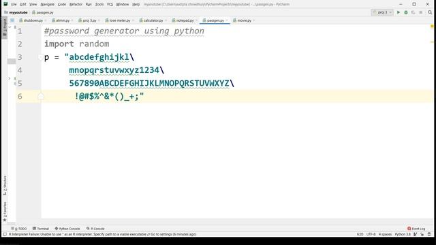Click the fold marker on line 3

[41, 57]
